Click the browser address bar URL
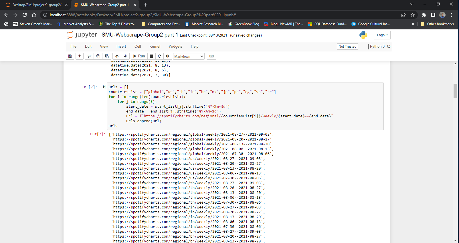 pos(143,15)
